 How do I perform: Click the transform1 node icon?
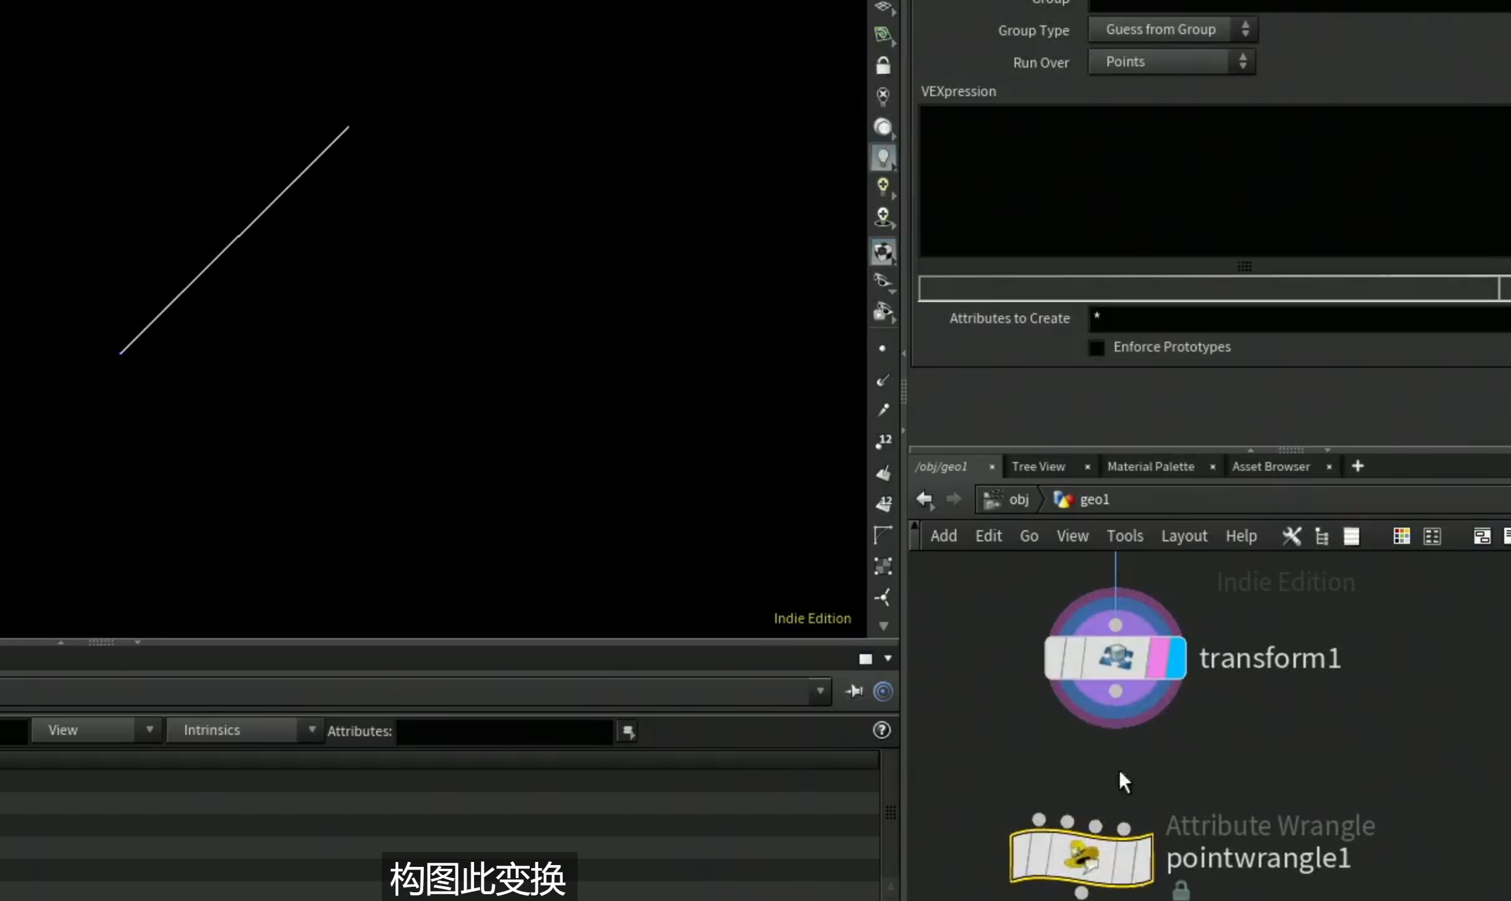pos(1115,657)
